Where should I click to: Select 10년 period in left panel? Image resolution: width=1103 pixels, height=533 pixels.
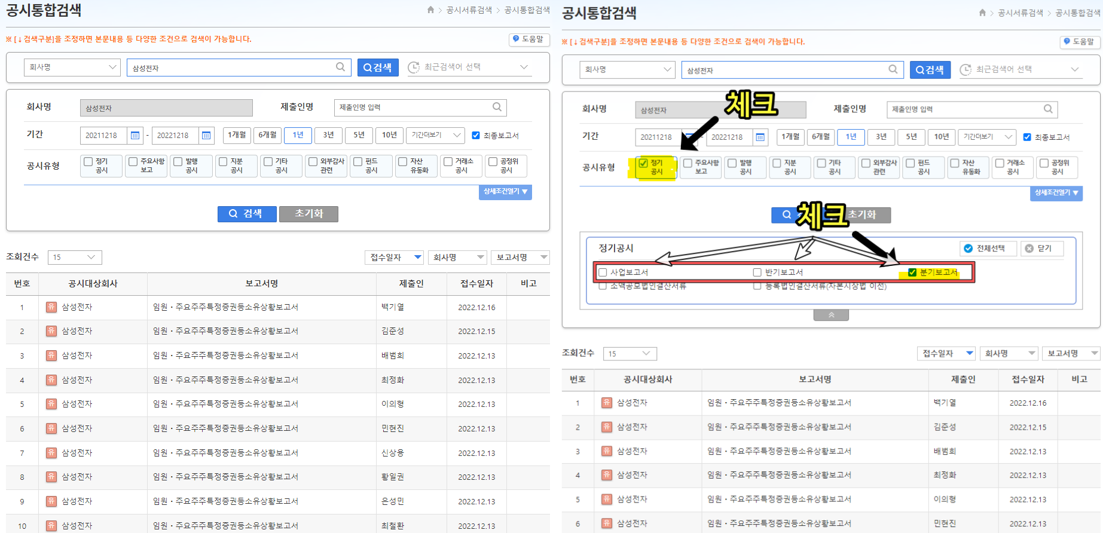[389, 135]
